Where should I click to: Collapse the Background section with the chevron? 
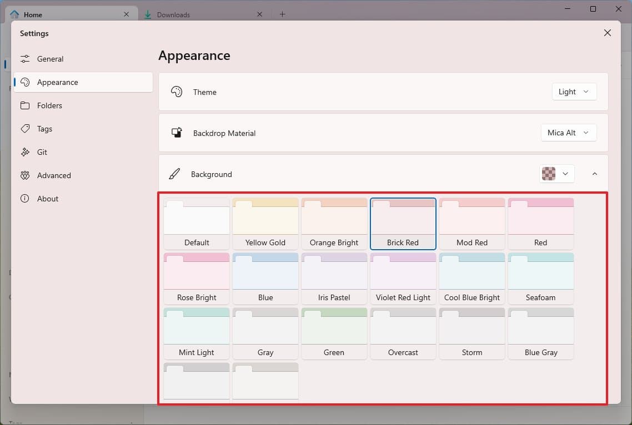click(595, 174)
